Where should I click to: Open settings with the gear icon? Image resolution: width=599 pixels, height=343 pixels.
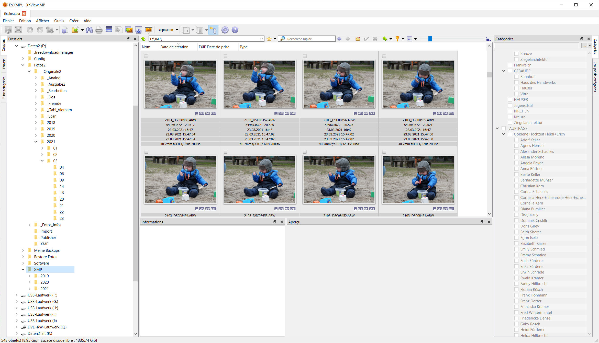[x=225, y=30]
